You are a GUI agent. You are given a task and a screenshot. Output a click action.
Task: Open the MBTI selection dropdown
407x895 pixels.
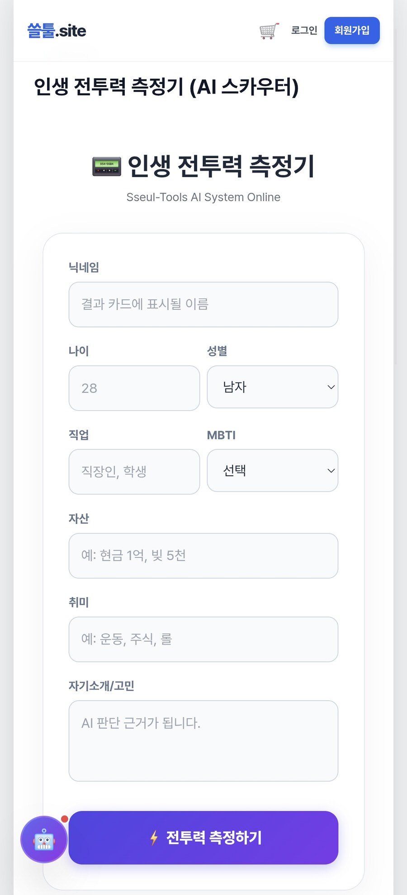tap(272, 471)
